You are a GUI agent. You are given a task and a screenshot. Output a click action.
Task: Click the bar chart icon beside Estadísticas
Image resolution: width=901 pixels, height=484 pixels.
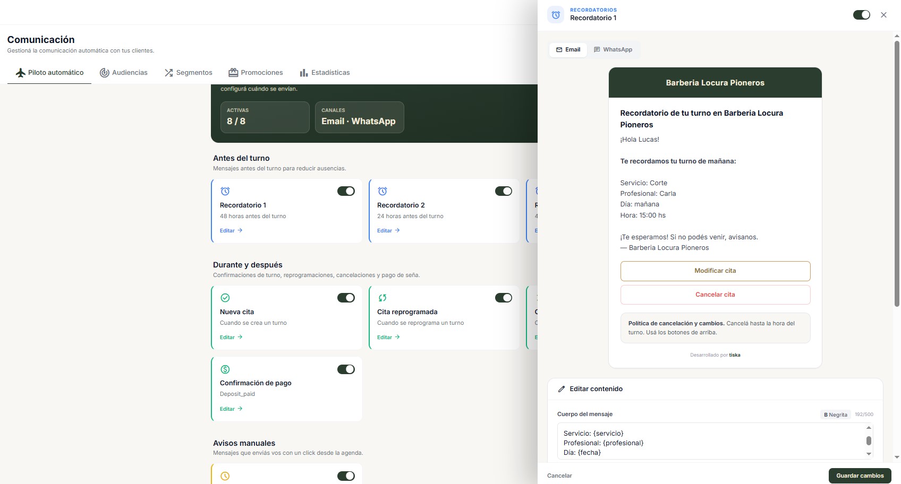point(304,73)
